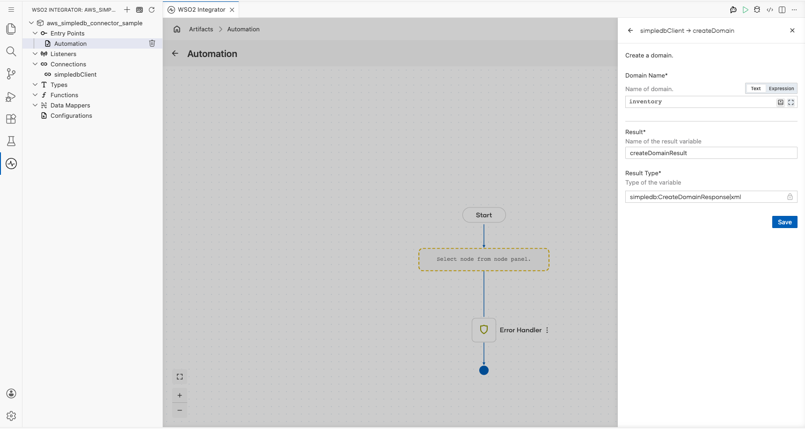Collapse the Entry Points section
The height and width of the screenshot is (429, 805).
coord(35,33)
